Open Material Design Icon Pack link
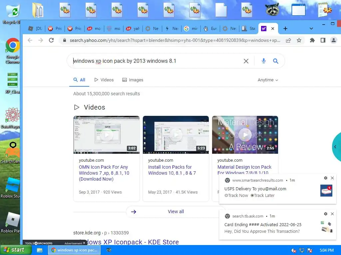 244,170
